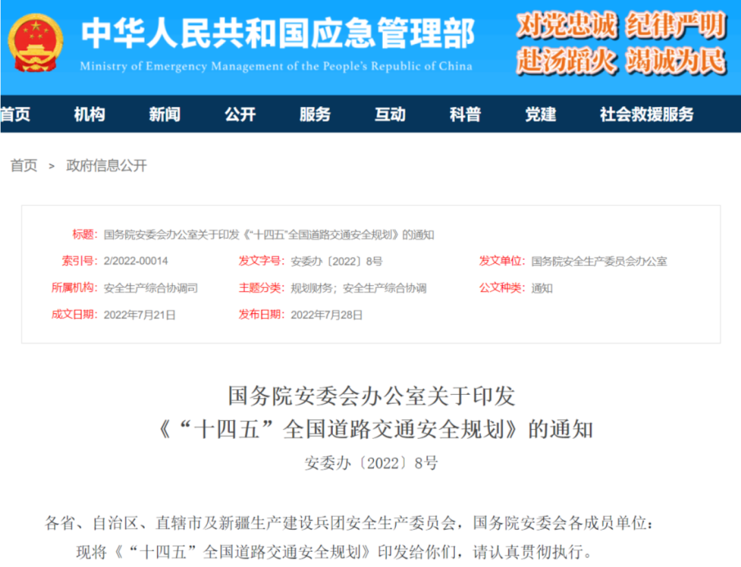Go to the 新闻 section
Image resolution: width=741 pixels, height=567 pixels.
point(165,114)
